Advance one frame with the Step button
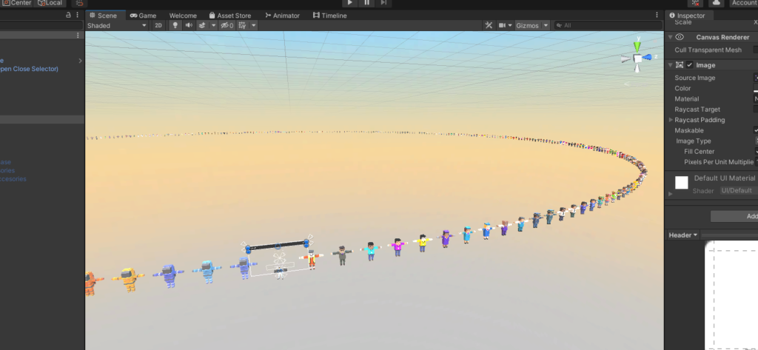The height and width of the screenshot is (350, 758). click(383, 3)
